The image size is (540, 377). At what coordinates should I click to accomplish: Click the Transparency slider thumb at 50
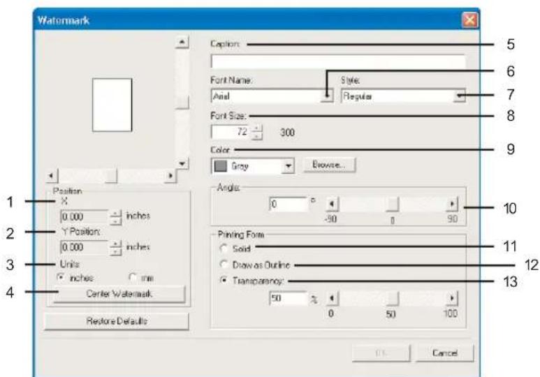pos(392,299)
